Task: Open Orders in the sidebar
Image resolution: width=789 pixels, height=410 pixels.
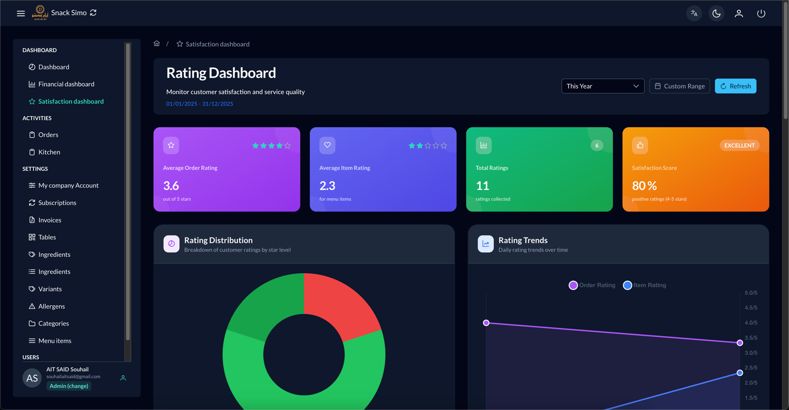Action: click(43, 135)
